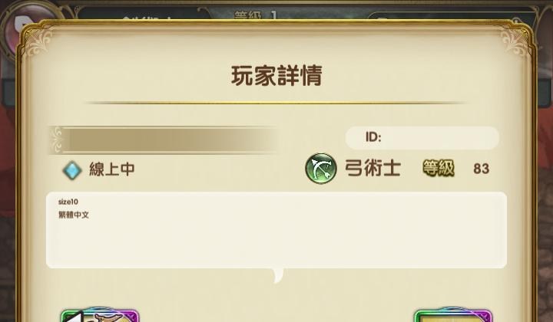Screen dimensions: 553x322
Task: Select the 弓術士 class label
Action: point(373,168)
